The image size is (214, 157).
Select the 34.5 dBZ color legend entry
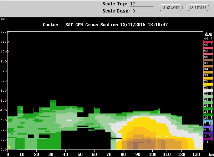click(x=208, y=69)
